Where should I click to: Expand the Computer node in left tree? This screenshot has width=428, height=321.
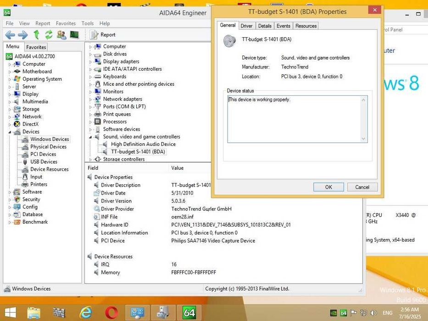[x=10, y=64]
